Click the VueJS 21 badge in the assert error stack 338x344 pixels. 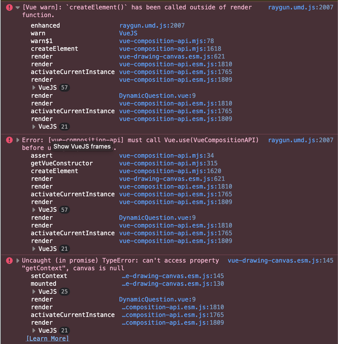(65, 249)
